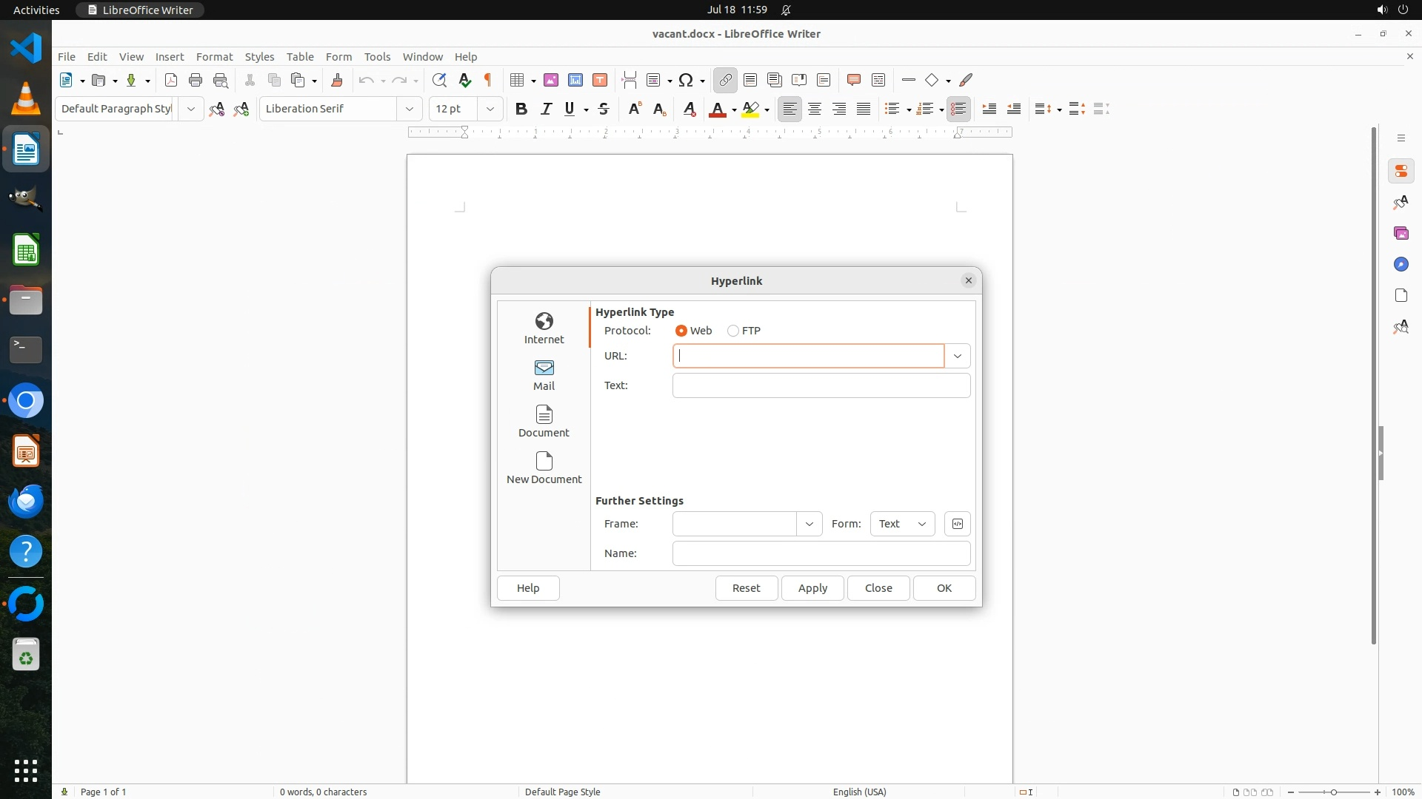Click the Reset button in dialog
Screen dimensions: 1422x799
[746, 588]
